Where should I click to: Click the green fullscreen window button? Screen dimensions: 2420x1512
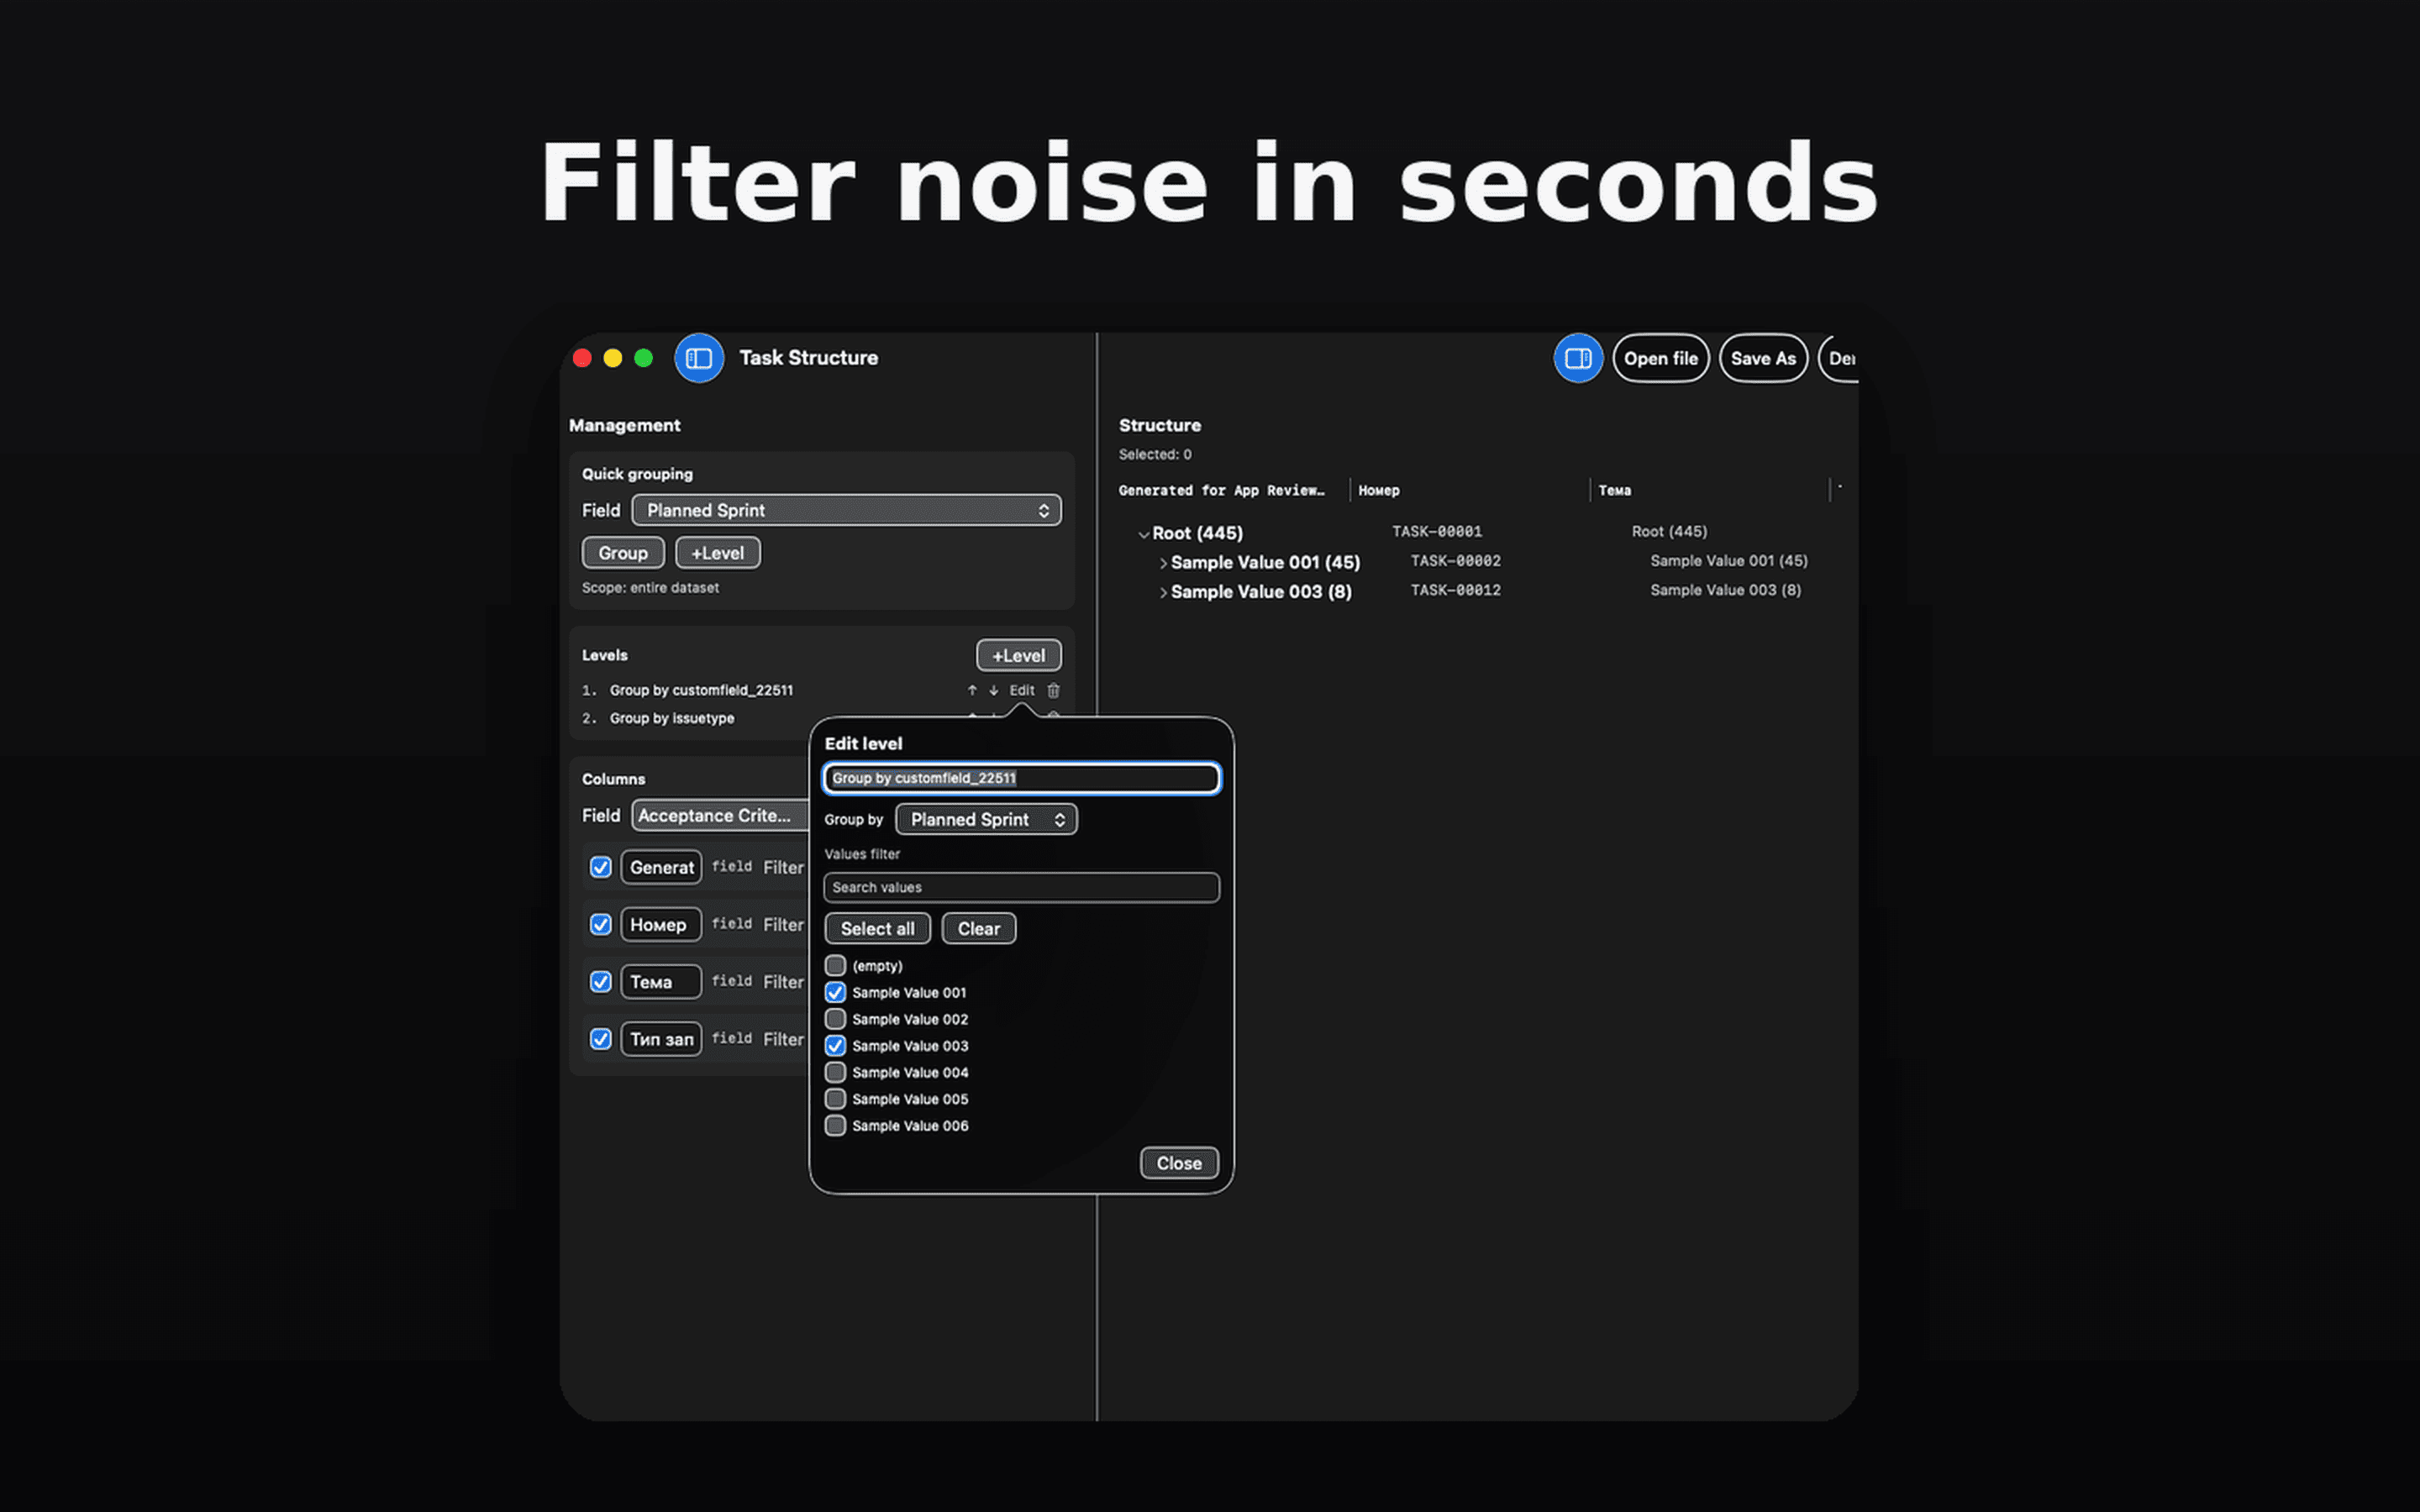(x=644, y=358)
